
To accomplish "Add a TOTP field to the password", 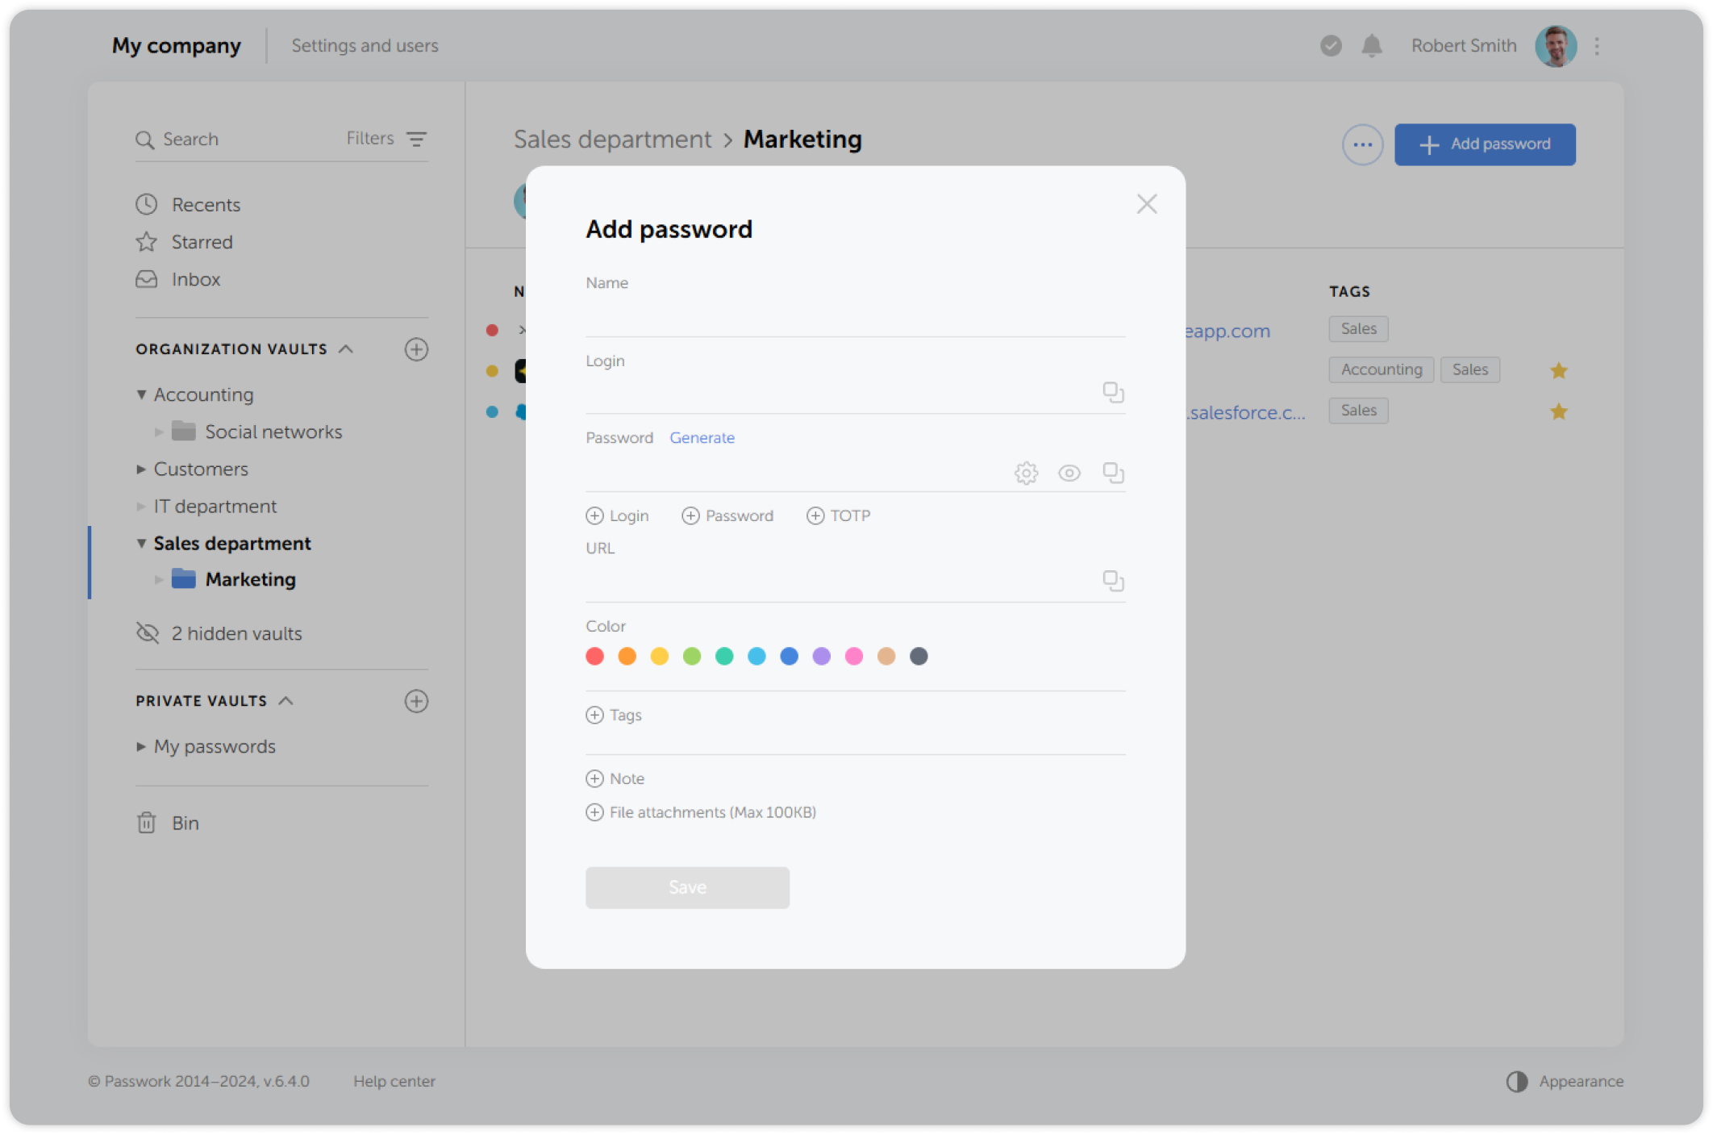I will tap(839, 515).
